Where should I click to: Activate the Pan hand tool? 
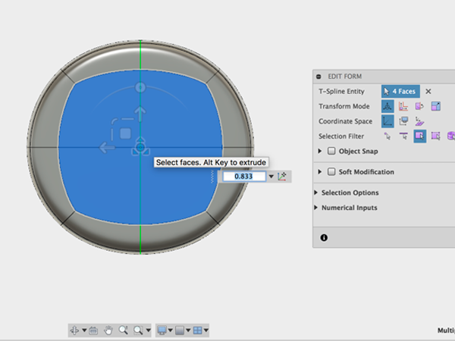coord(108,330)
